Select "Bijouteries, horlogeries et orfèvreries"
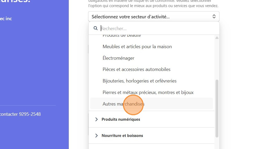This screenshot has width=266, height=149. 139,81
